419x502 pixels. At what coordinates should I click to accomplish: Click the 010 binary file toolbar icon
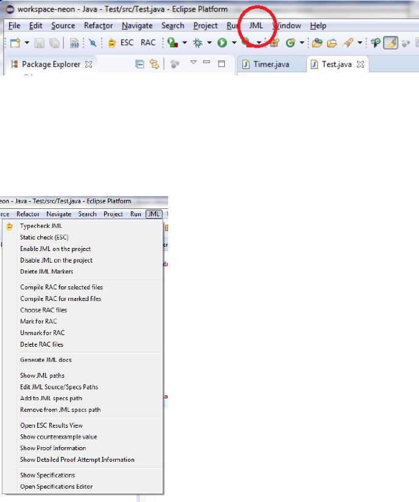(x=74, y=43)
